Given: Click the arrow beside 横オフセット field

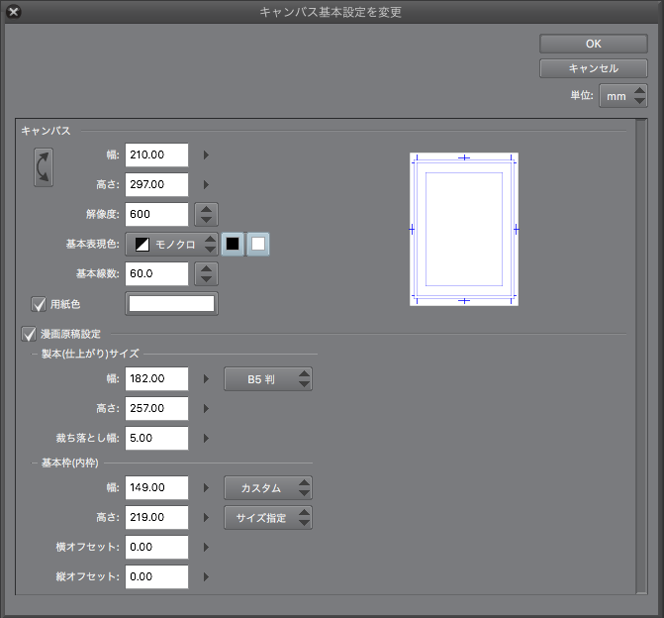Looking at the screenshot, I should coord(206,547).
